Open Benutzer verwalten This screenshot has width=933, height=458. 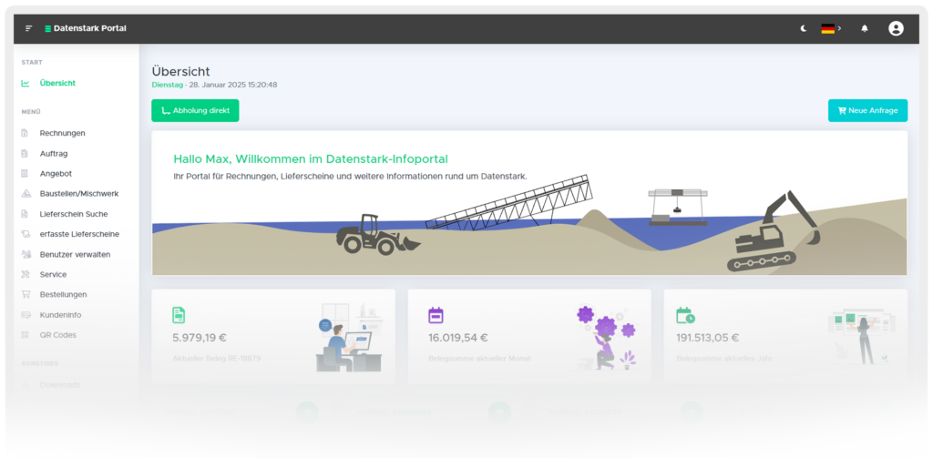click(x=75, y=255)
